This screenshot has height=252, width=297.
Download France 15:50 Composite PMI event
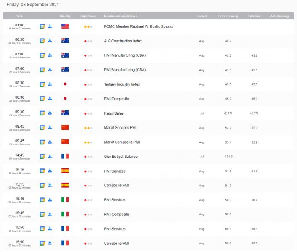[x=50, y=243]
